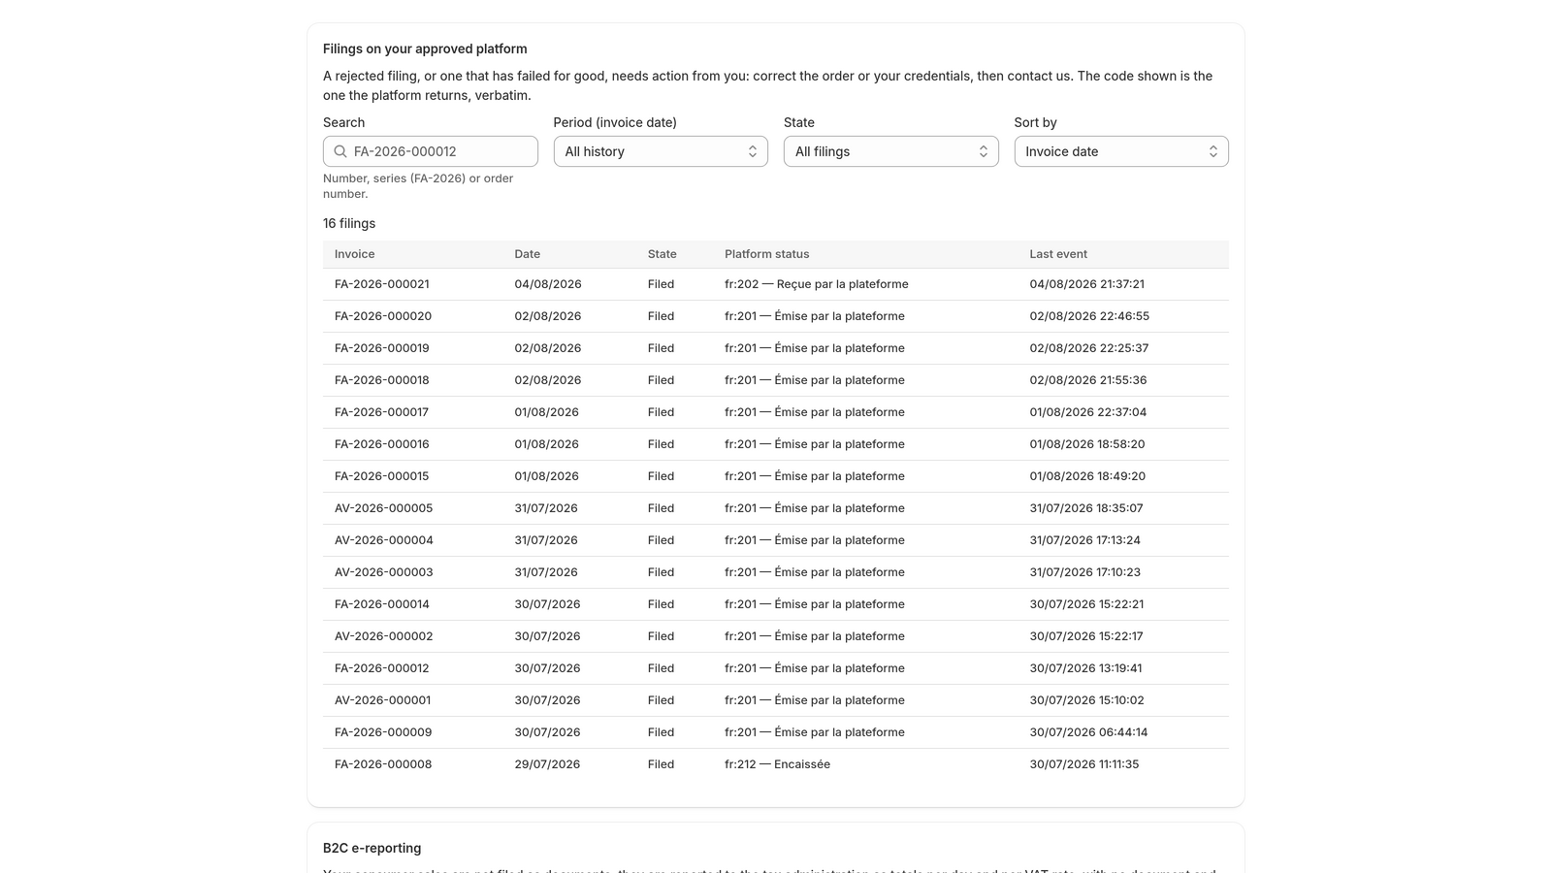The image size is (1552, 873).
Task: Click the Date cell in row FA-2026-000008
Action: point(547,764)
